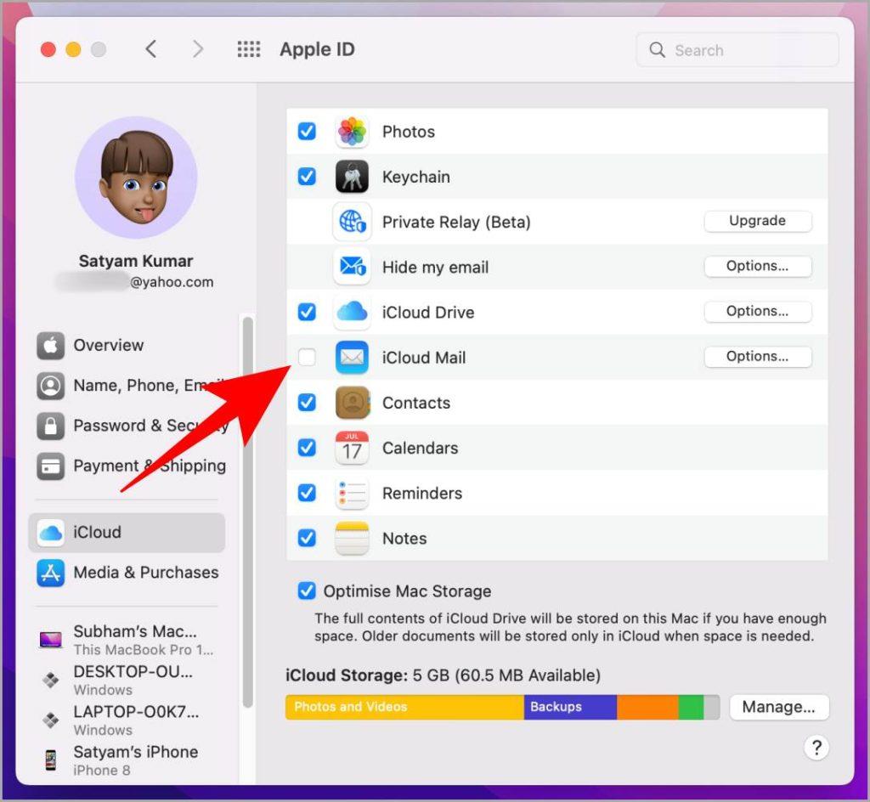Disable the iCloud Drive checkbox
The width and height of the screenshot is (870, 802).
pyautogui.click(x=307, y=312)
